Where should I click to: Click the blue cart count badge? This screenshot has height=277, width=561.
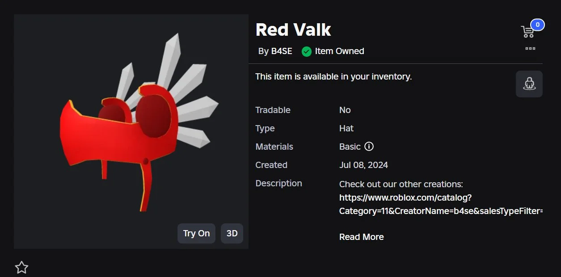(x=537, y=25)
